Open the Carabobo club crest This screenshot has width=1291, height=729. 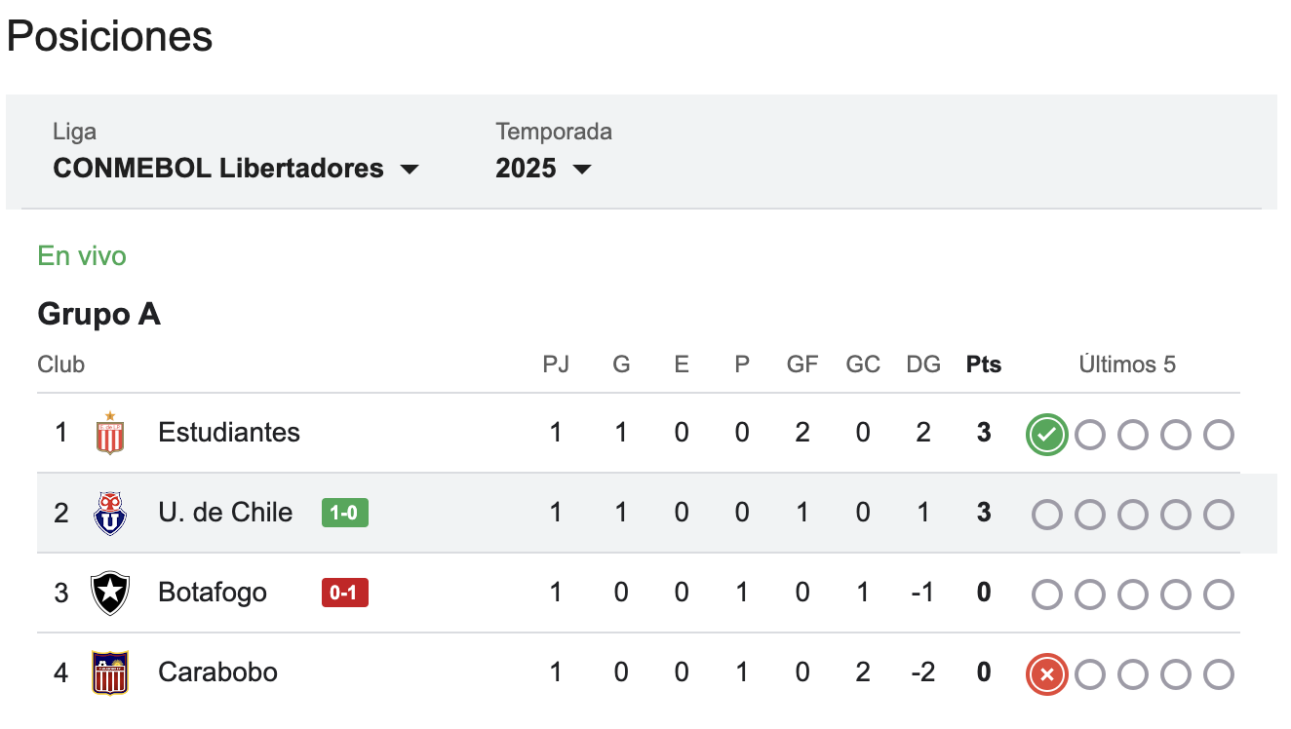coord(110,671)
